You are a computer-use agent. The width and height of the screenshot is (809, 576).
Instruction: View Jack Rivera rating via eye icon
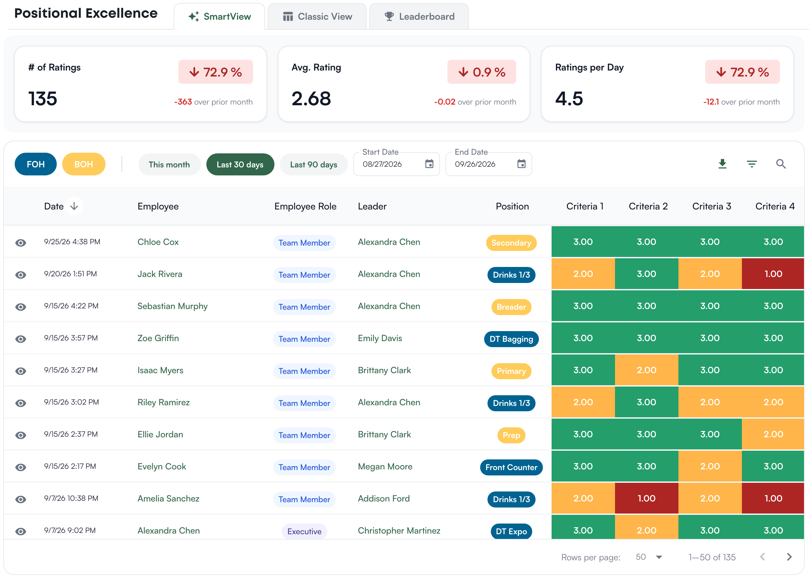(21, 275)
